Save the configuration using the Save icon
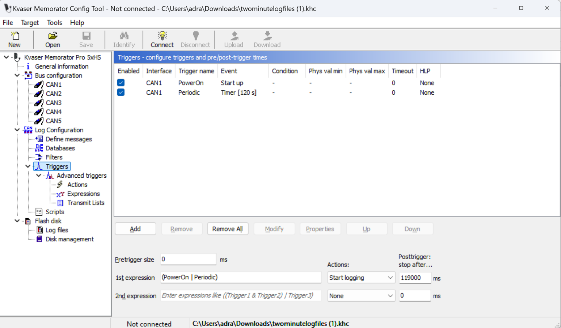Image resolution: width=561 pixels, height=328 pixels. pos(86,39)
